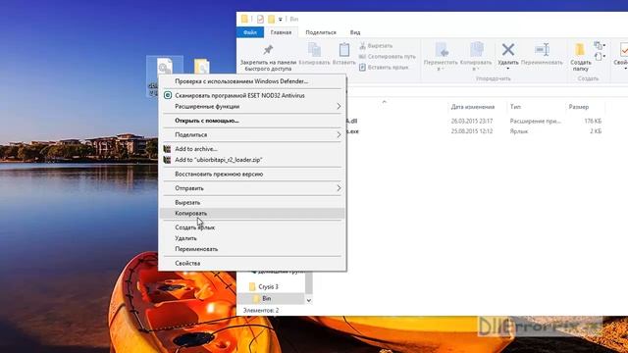Click the second desktop file icon

202,67
